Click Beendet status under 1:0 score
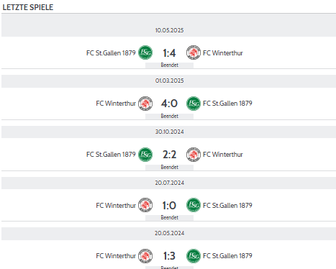336x269 pixels. click(x=169, y=217)
